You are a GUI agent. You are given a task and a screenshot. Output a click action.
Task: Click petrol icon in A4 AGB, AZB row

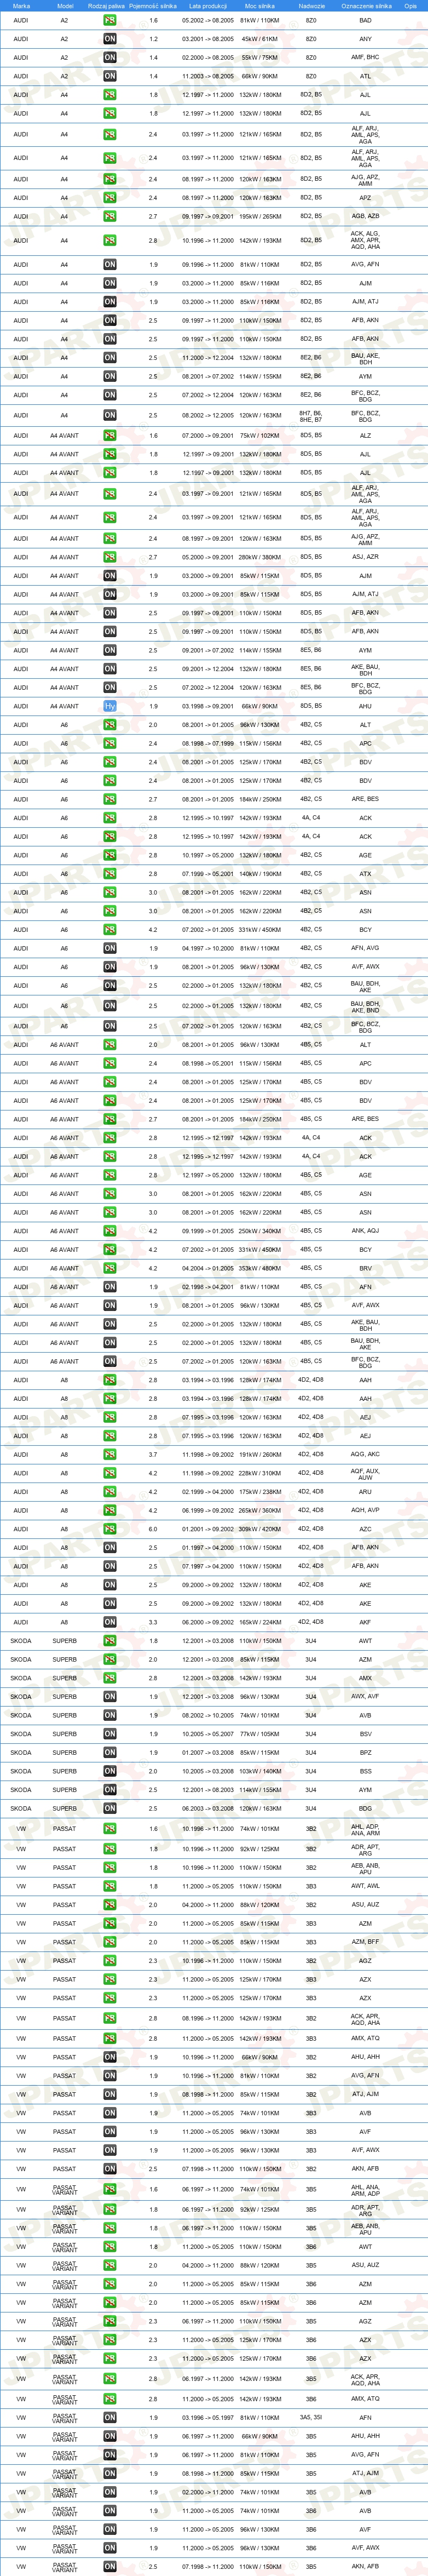(x=110, y=216)
